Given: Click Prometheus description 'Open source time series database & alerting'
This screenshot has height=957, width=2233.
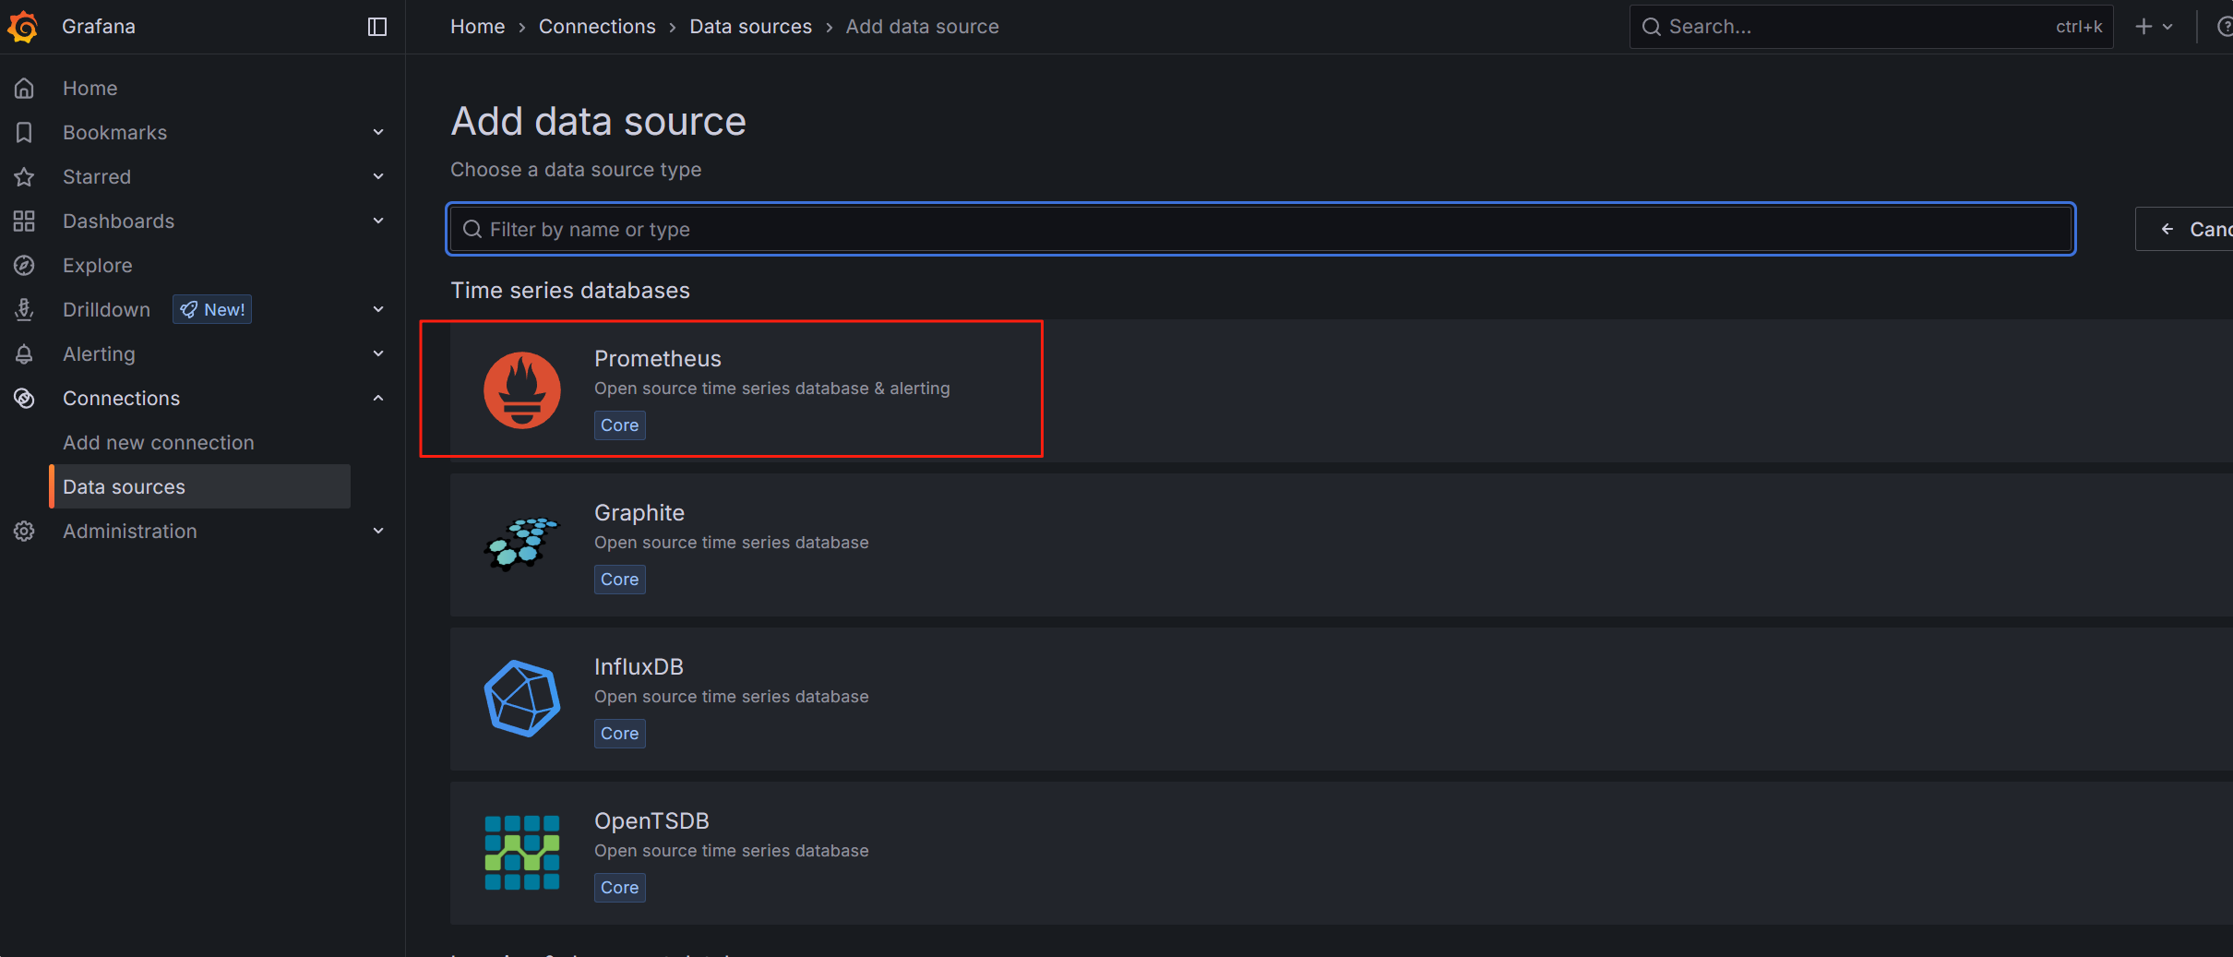Looking at the screenshot, I should (772, 389).
